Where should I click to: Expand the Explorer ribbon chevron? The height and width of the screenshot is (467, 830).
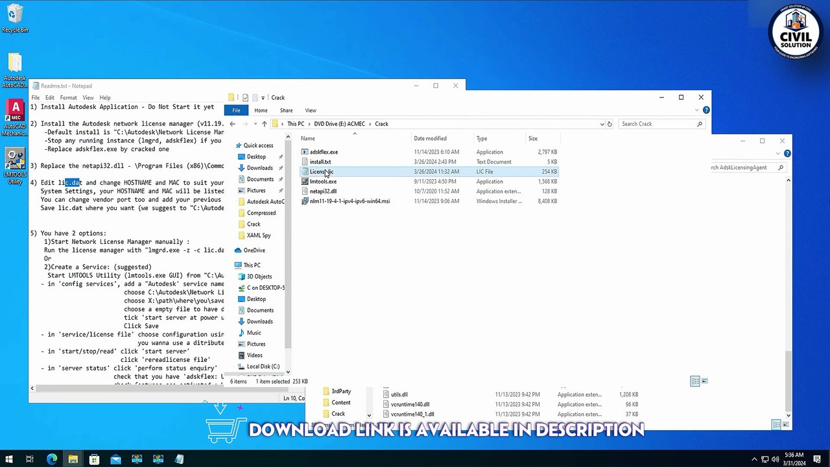(696, 110)
